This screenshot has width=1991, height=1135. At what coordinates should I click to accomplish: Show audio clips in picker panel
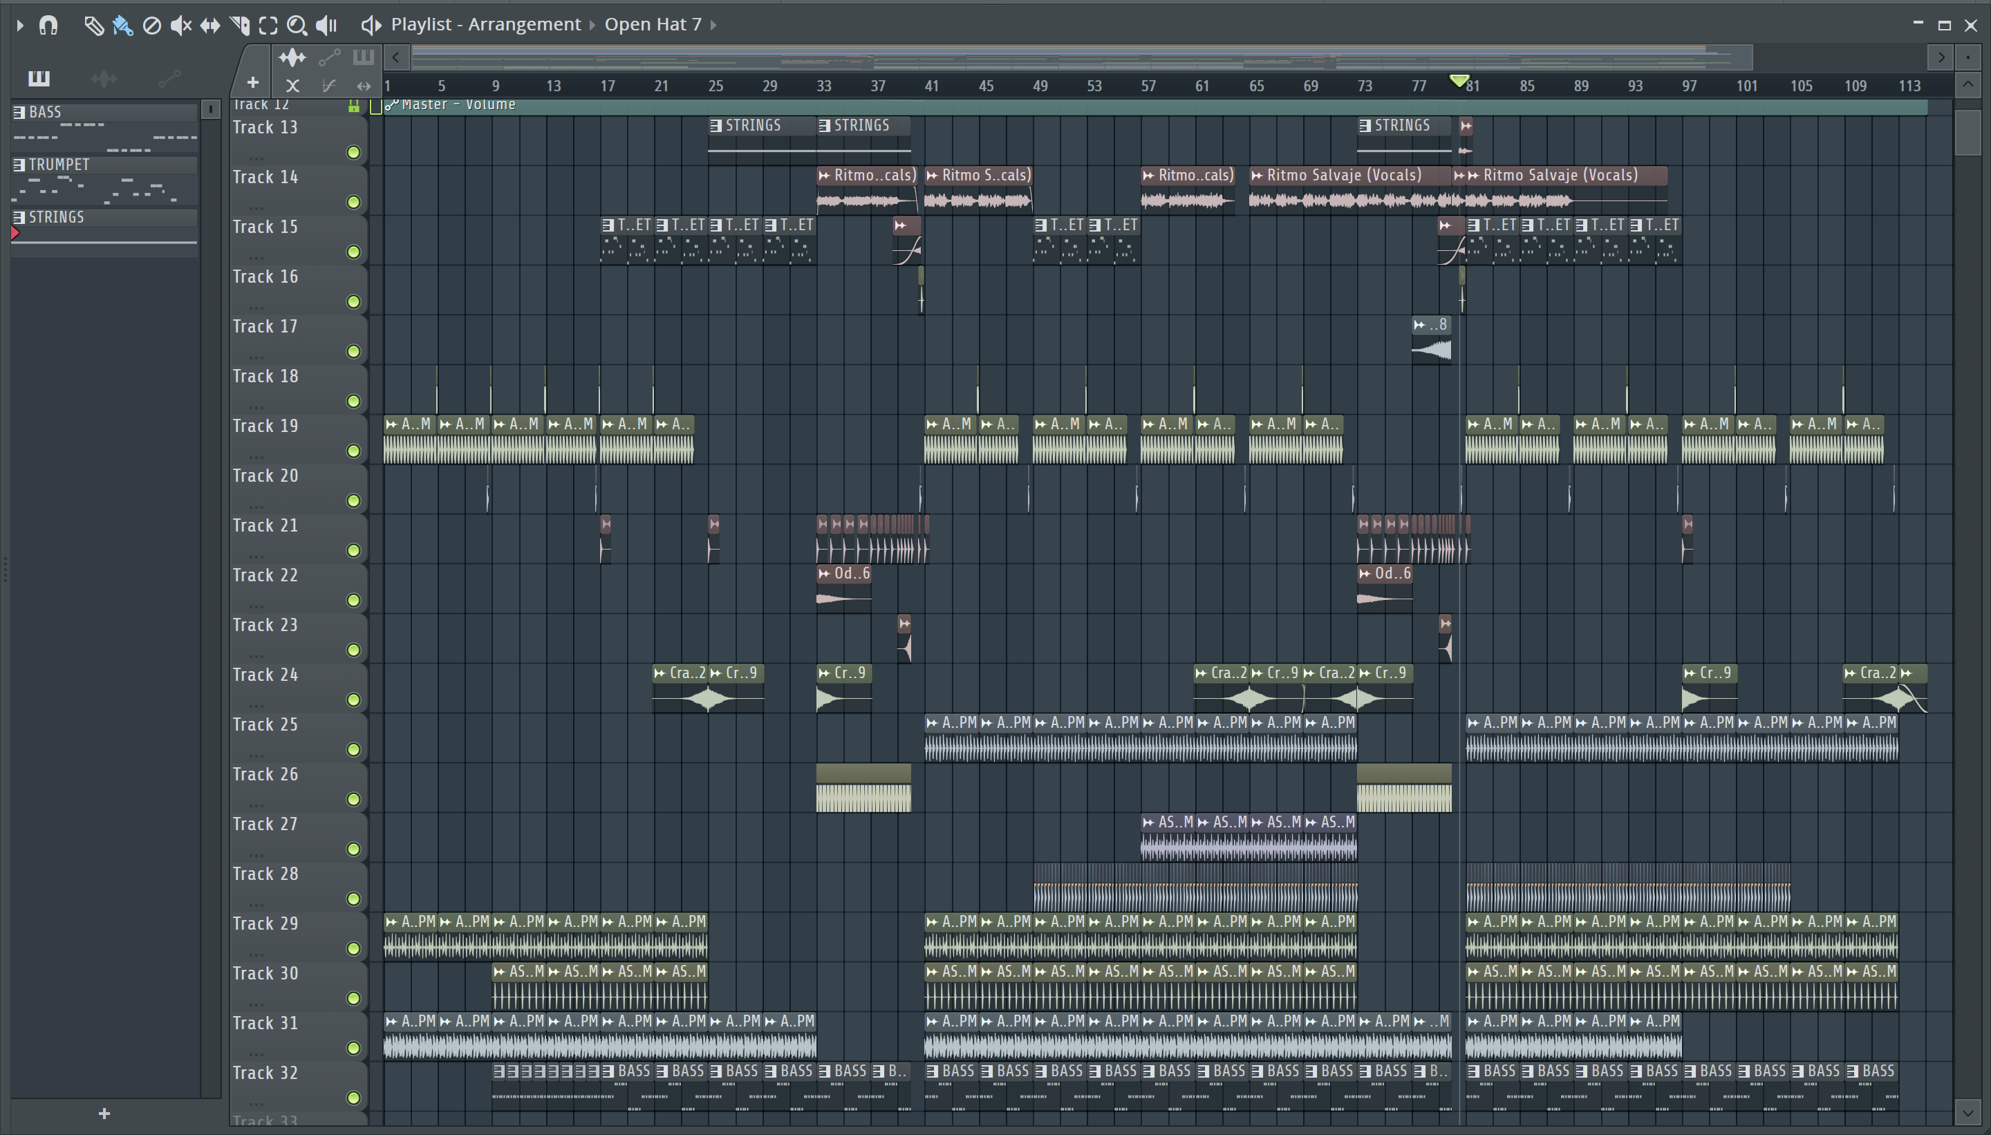pyautogui.click(x=104, y=78)
